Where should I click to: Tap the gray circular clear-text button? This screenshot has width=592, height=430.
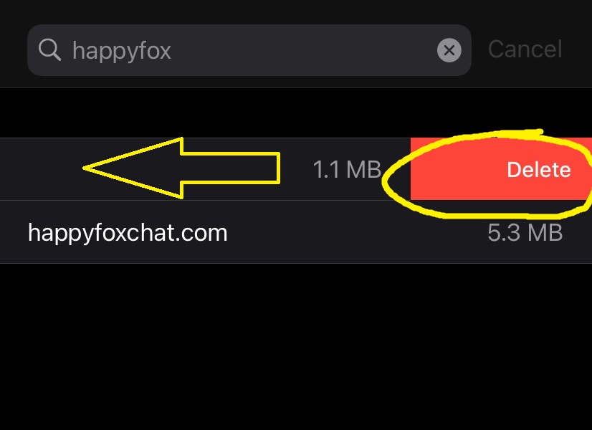(x=449, y=50)
